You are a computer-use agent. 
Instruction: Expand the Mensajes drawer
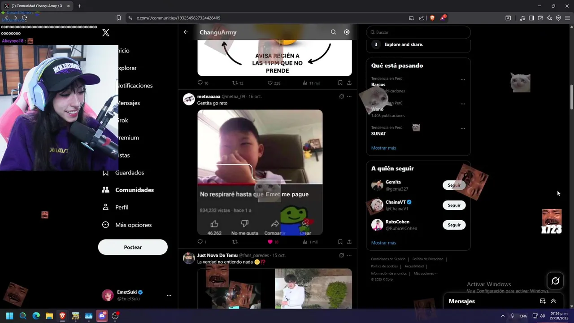tap(553, 301)
